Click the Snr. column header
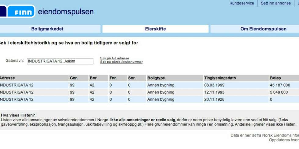 click(132, 78)
